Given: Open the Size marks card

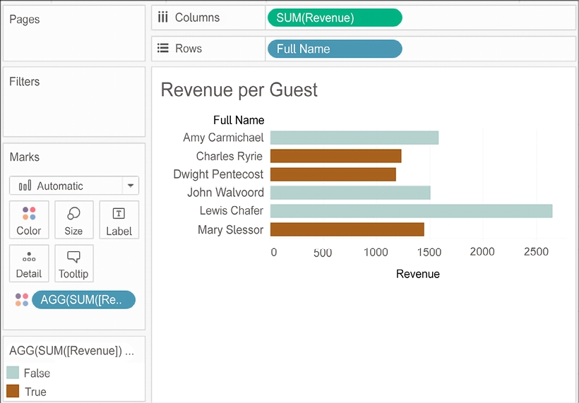Looking at the screenshot, I should (x=73, y=214).
